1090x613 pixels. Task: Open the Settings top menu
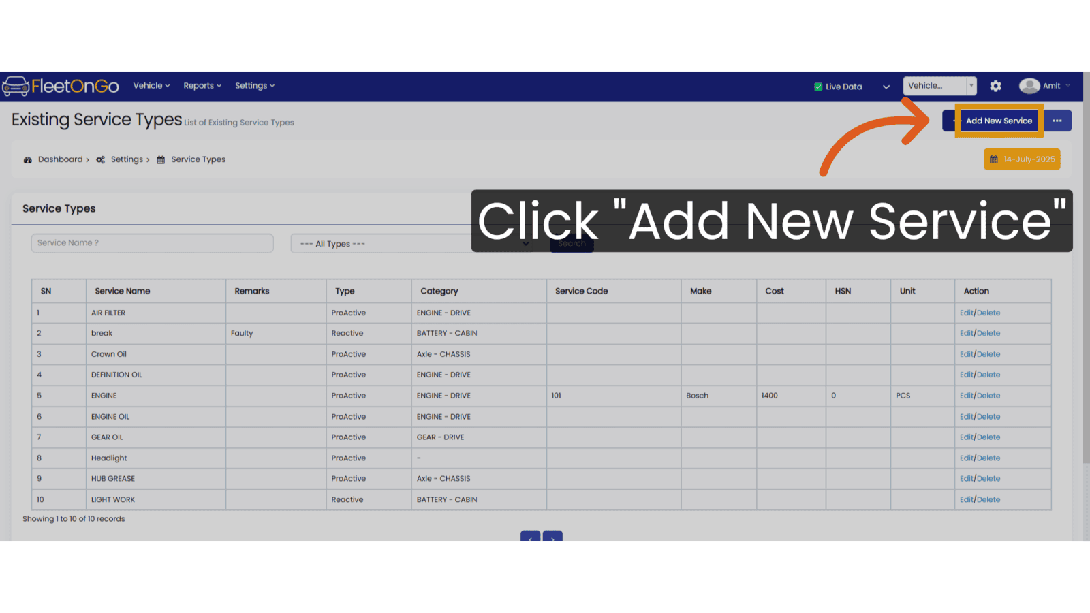[255, 86]
